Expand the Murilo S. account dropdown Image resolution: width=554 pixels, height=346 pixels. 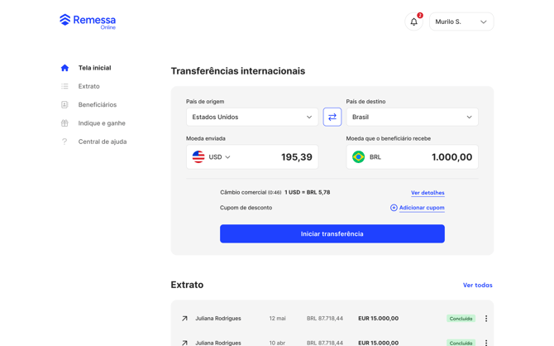click(461, 22)
